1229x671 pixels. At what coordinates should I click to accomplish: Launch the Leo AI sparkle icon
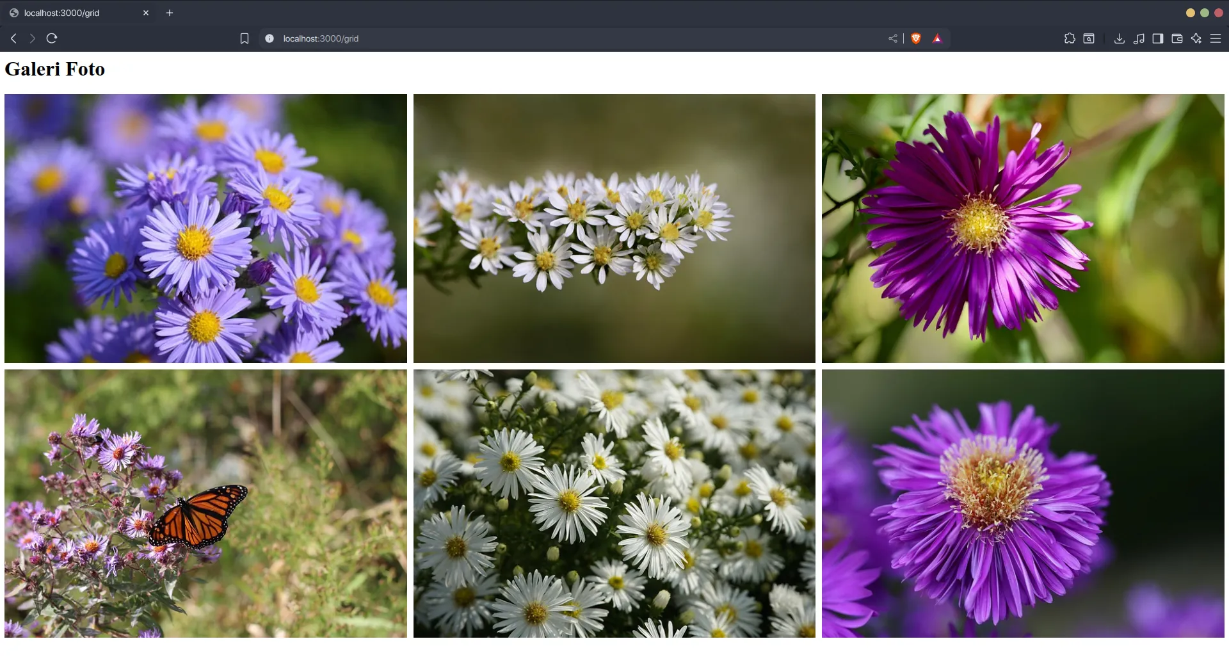[1196, 38]
